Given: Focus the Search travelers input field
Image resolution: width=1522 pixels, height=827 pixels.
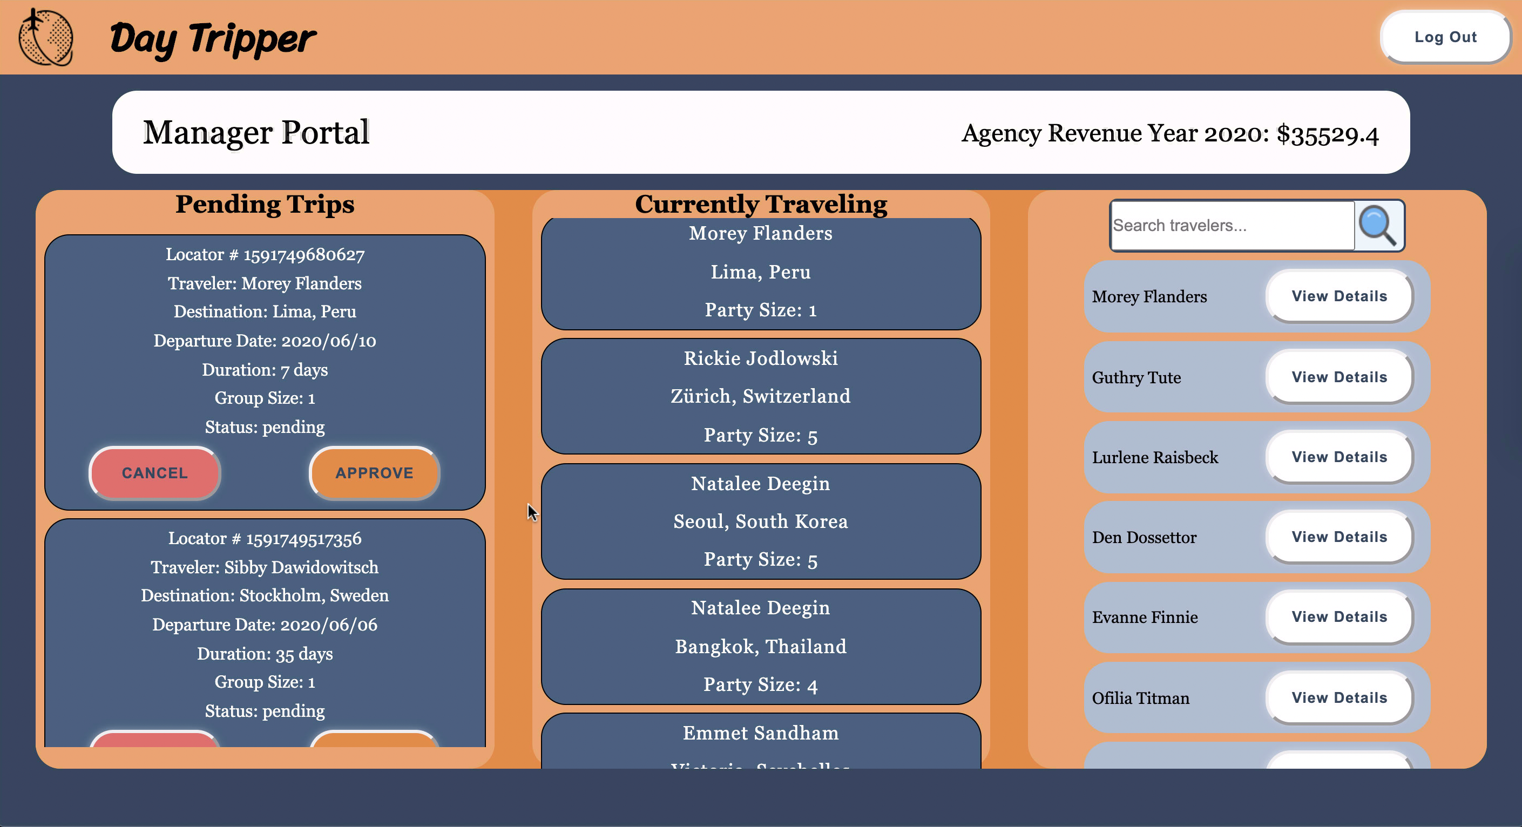Looking at the screenshot, I should (x=1232, y=225).
